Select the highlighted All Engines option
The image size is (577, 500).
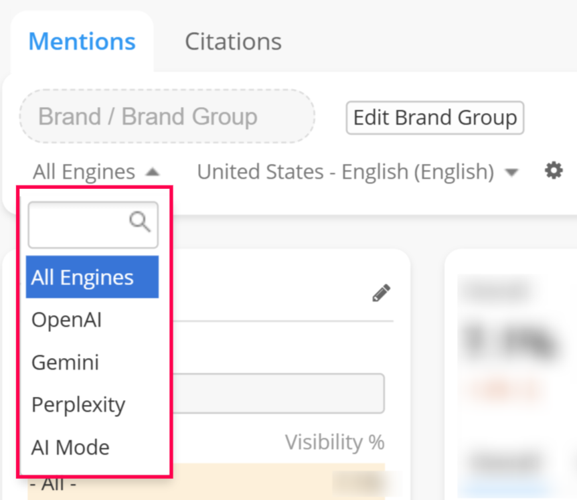pyautogui.click(x=92, y=277)
